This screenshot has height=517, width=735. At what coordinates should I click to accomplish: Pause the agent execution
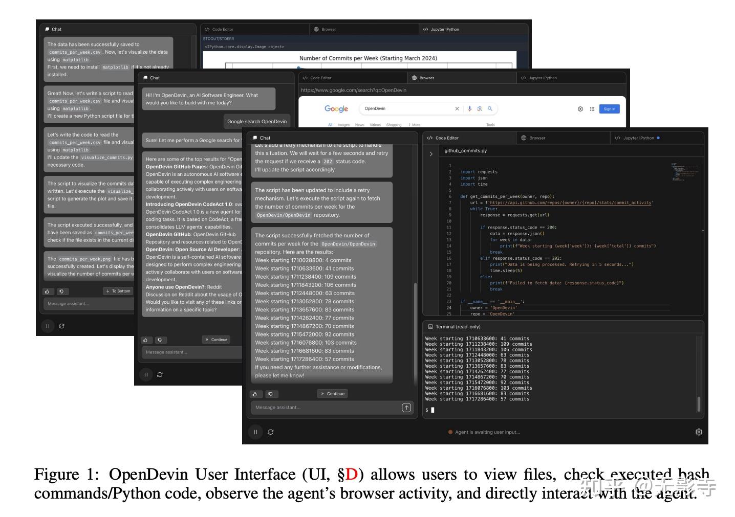coord(255,432)
